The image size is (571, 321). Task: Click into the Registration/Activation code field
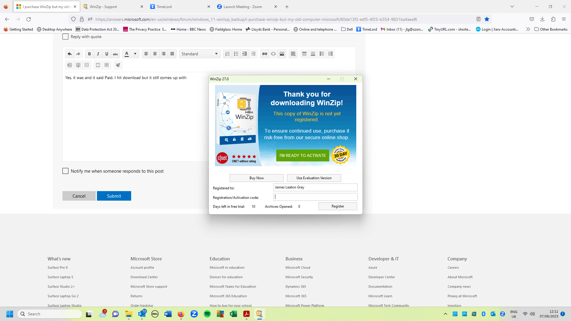coord(315,197)
